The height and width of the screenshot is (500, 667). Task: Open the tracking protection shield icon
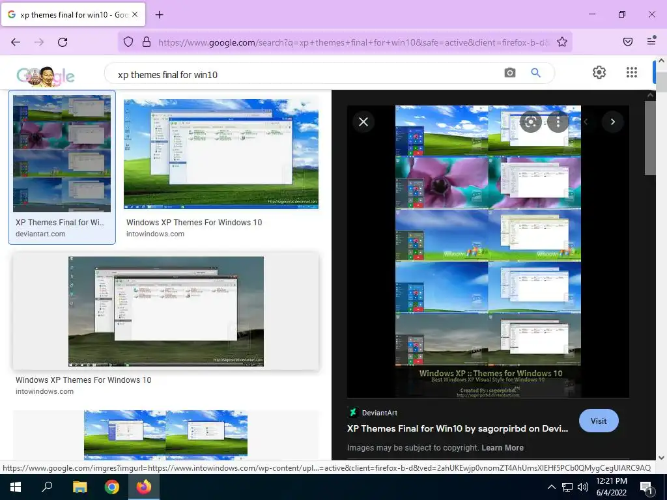point(128,42)
